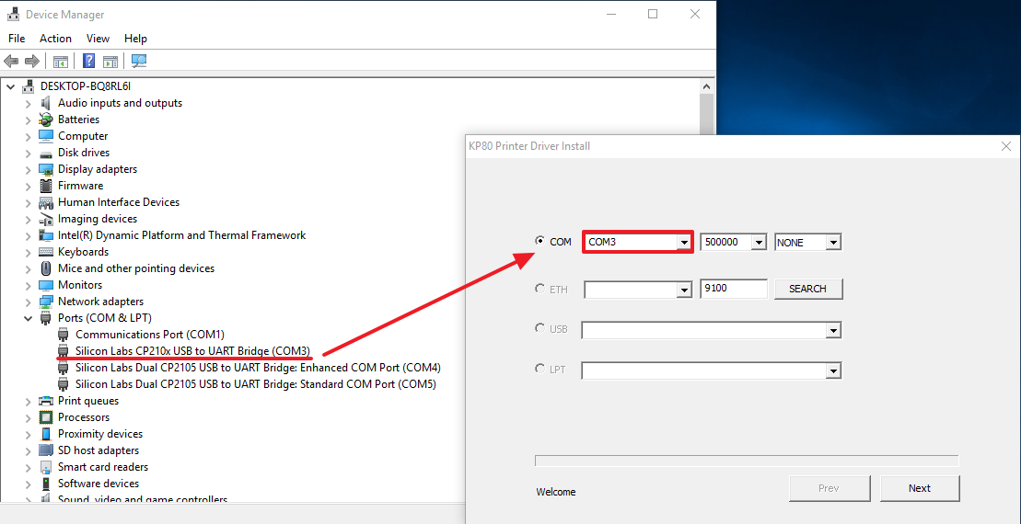Screen dimensions: 1021x524
Task: Close the KP80 Printer Driver Install dialog
Action: 1005,145
